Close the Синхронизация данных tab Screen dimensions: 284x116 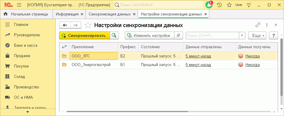click(134, 14)
